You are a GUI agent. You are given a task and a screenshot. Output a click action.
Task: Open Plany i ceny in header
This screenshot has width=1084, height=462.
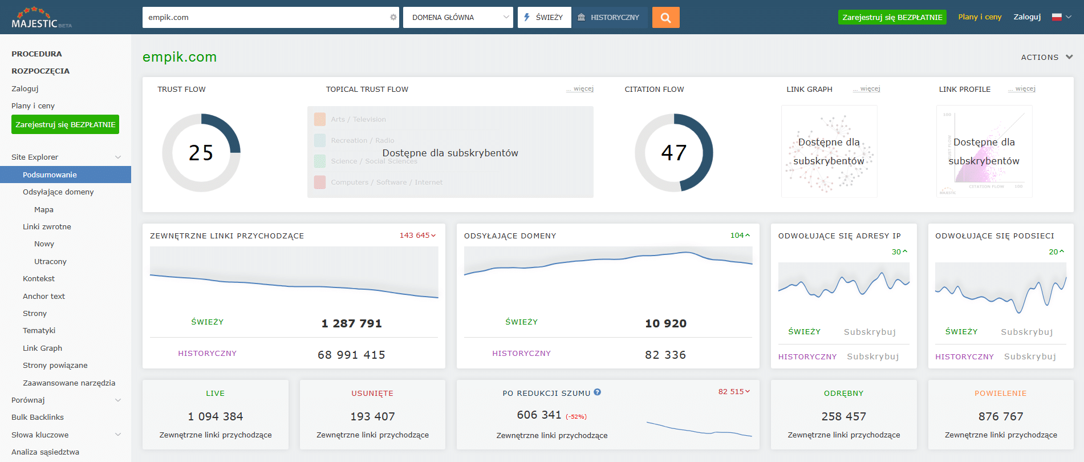980,17
